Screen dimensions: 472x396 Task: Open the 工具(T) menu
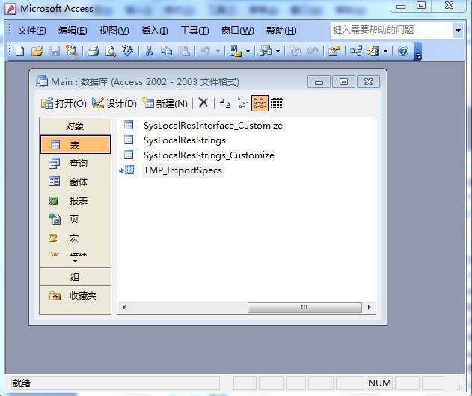click(x=194, y=31)
